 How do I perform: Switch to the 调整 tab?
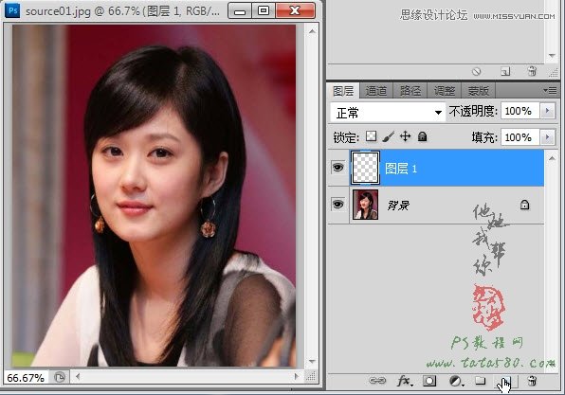click(x=444, y=91)
